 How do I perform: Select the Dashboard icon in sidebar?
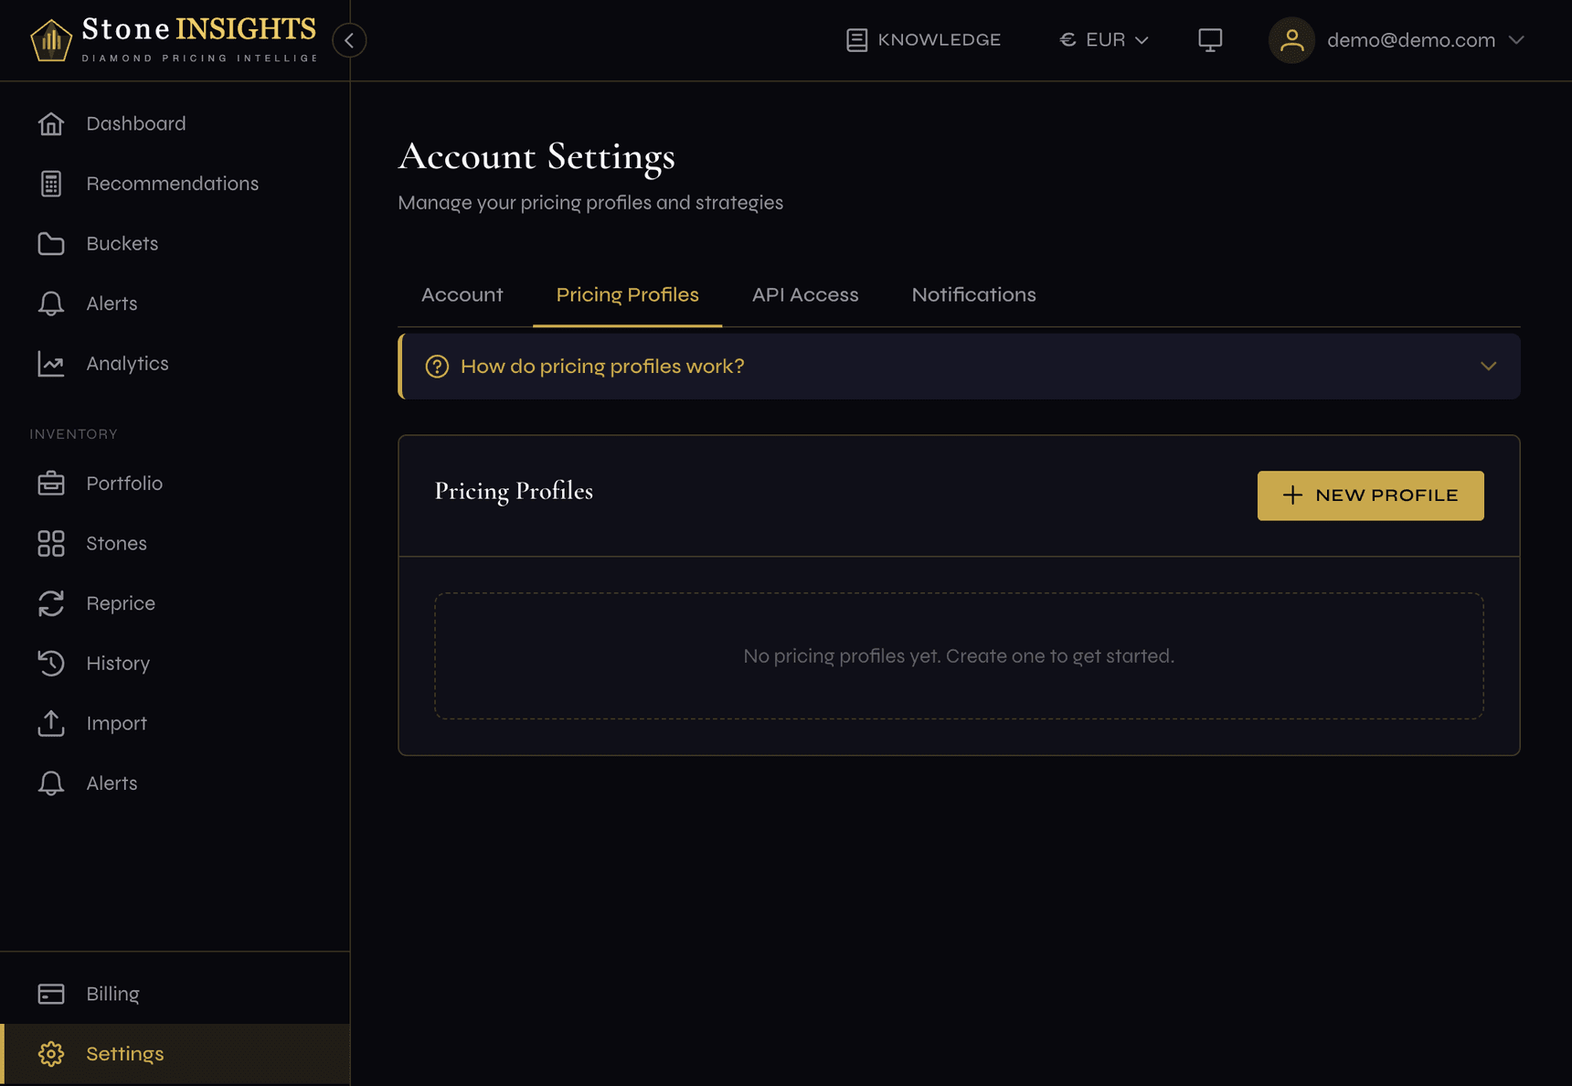point(51,123)
